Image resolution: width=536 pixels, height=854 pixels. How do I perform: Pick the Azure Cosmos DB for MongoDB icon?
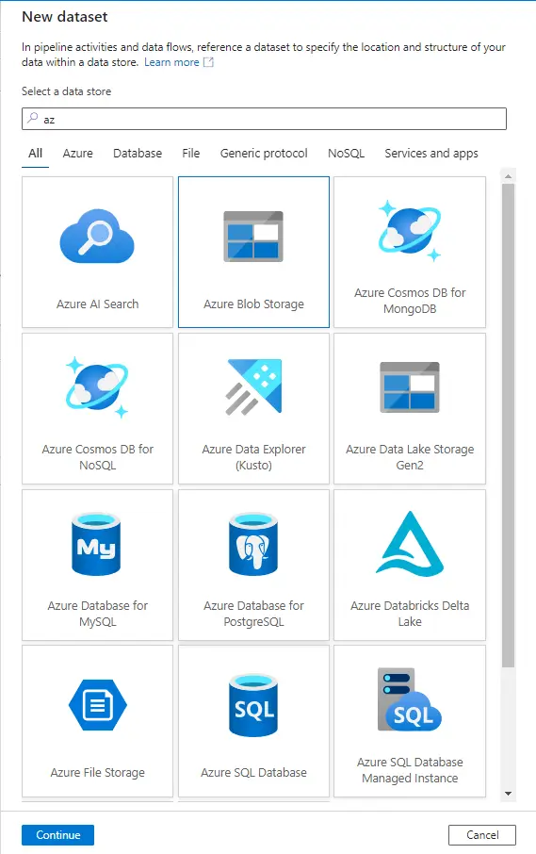coord(409,230)
